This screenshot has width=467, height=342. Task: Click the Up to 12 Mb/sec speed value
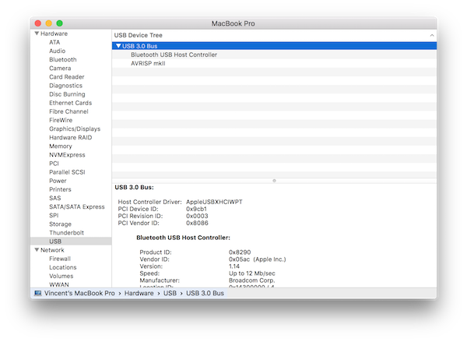252,273
